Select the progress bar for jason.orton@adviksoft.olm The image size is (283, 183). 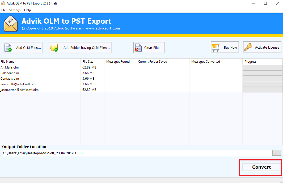click(263, 90)
